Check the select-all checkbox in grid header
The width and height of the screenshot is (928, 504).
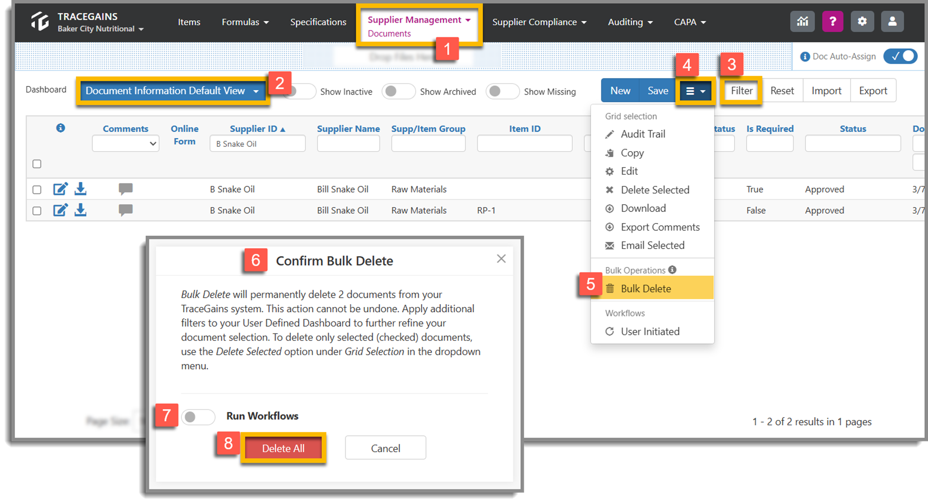37,164
